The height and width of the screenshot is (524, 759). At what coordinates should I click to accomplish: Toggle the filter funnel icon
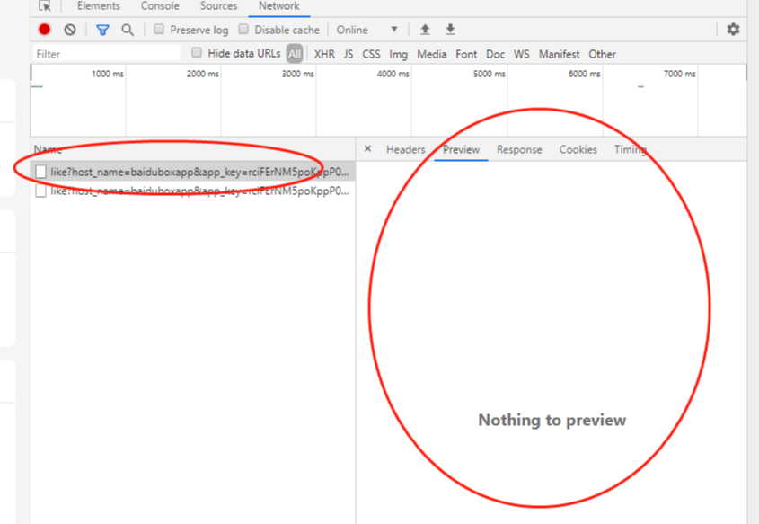click(102, 30)
